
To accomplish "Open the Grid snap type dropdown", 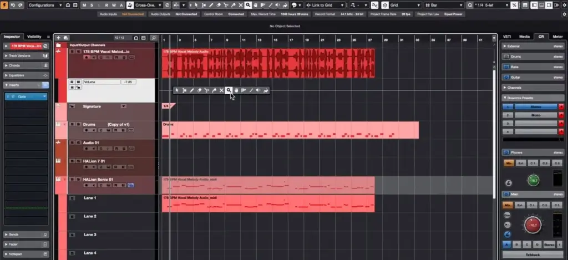I will (405, 5).
